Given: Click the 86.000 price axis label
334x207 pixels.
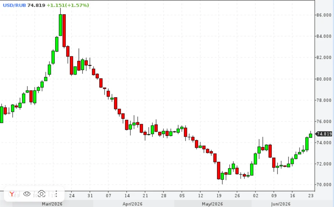Looking at the screenshot, I should point(324,15).
